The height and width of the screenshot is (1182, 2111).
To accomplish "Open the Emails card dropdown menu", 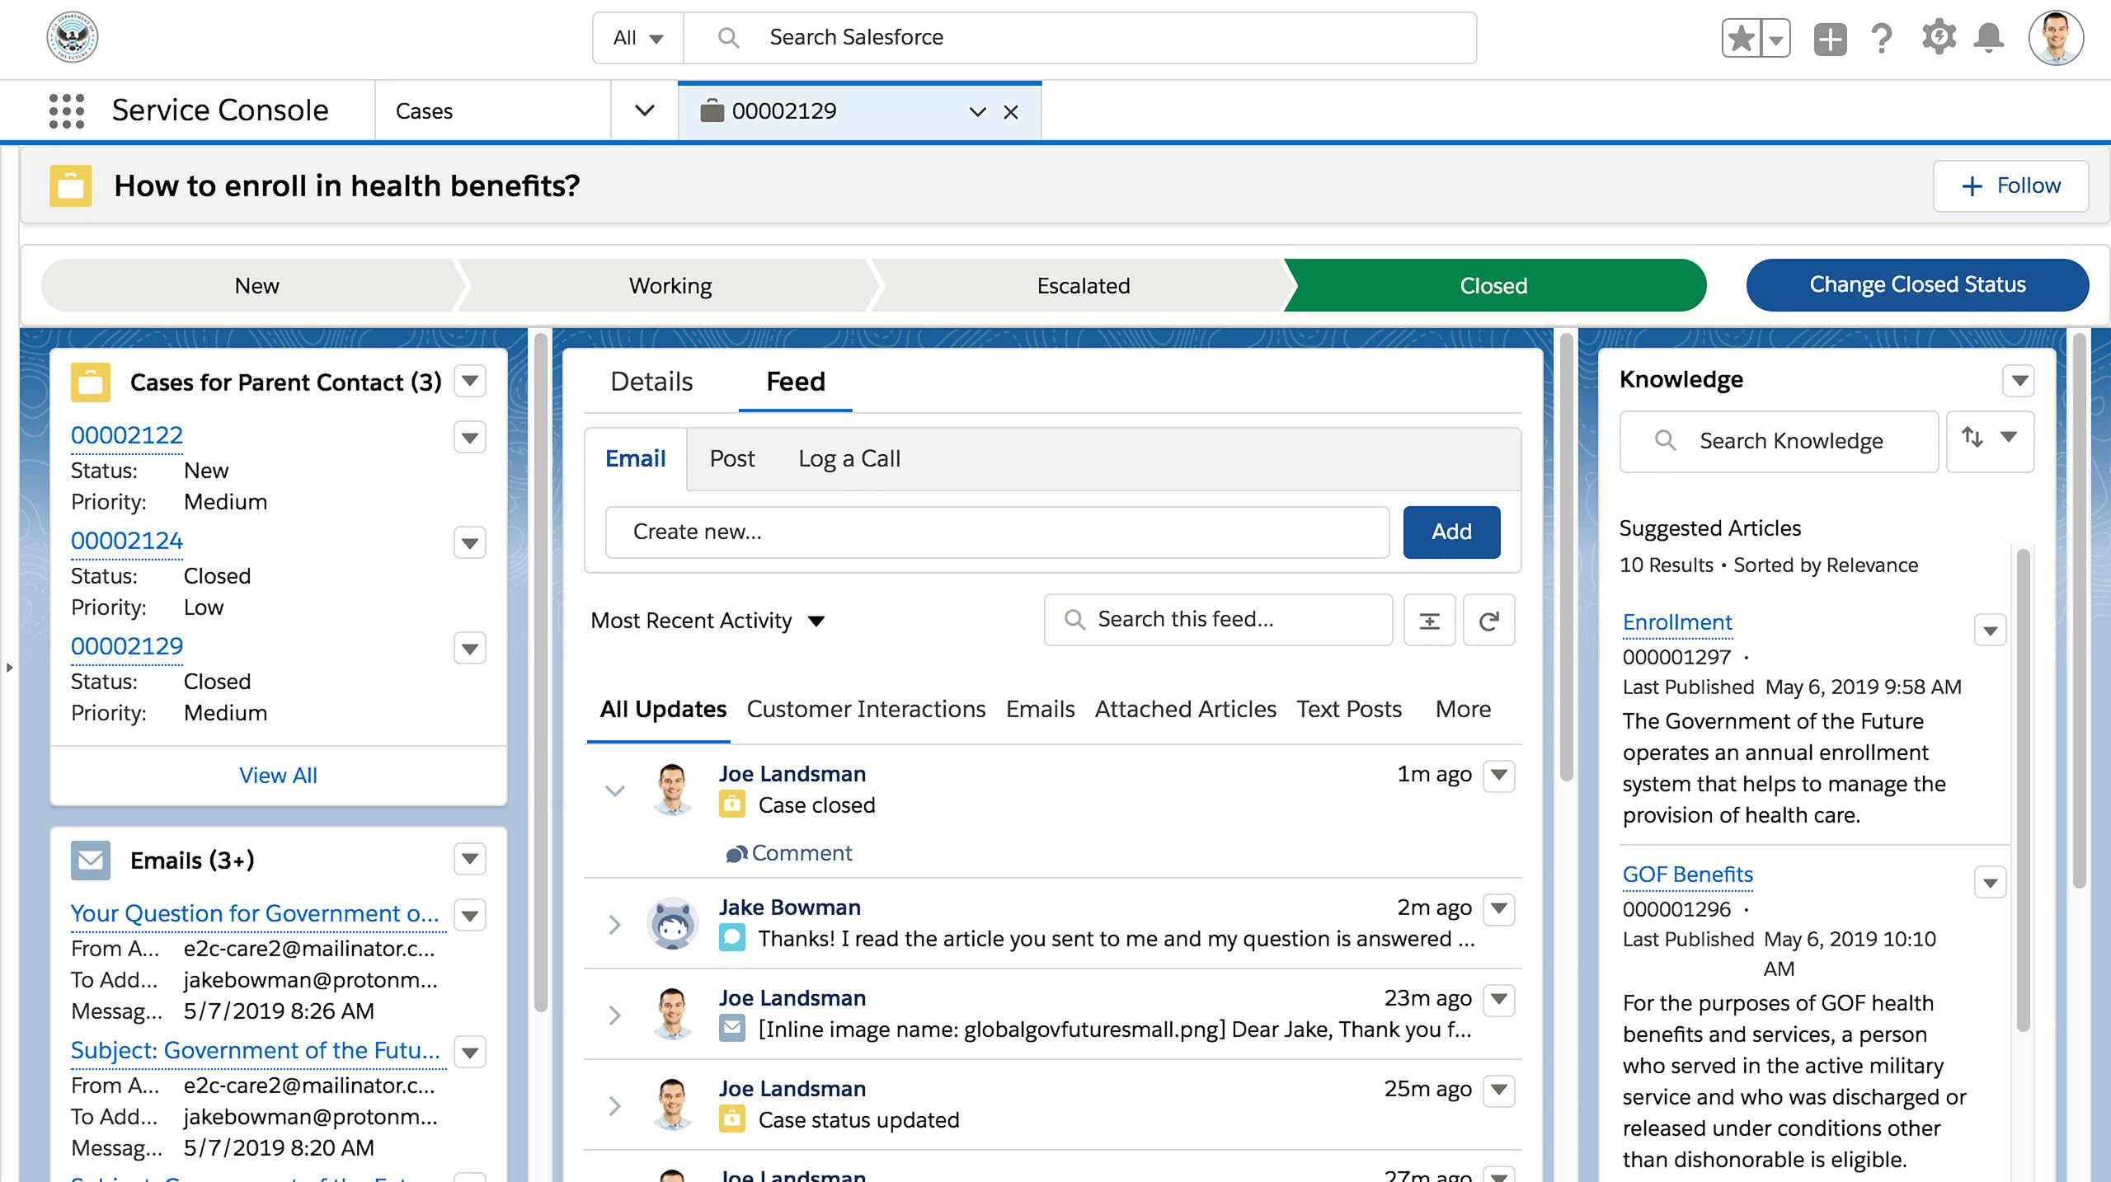I will pyautogui.click(x=470, y=859).
